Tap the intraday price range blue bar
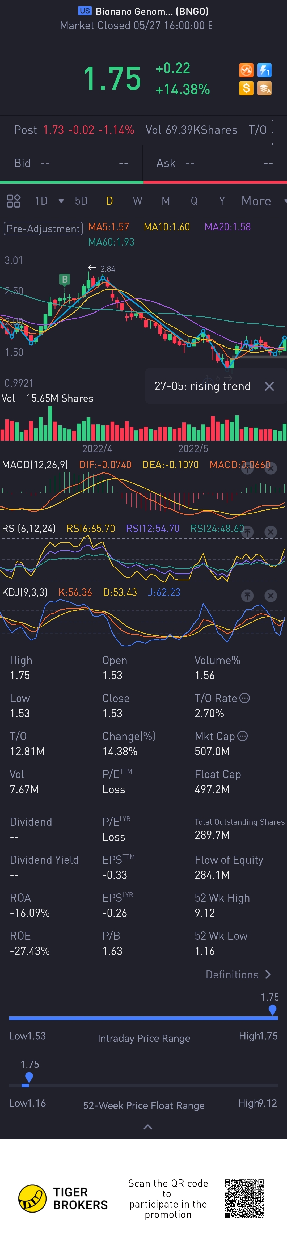Image resolution: width=287 pixels, height=1258 pixels. click(x=143, y=1018)
